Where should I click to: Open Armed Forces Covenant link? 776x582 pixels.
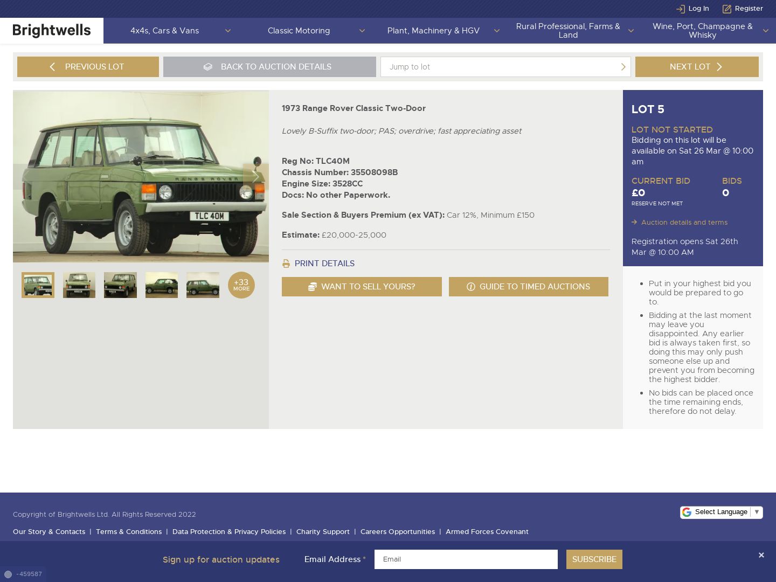(x=487, y=532)
